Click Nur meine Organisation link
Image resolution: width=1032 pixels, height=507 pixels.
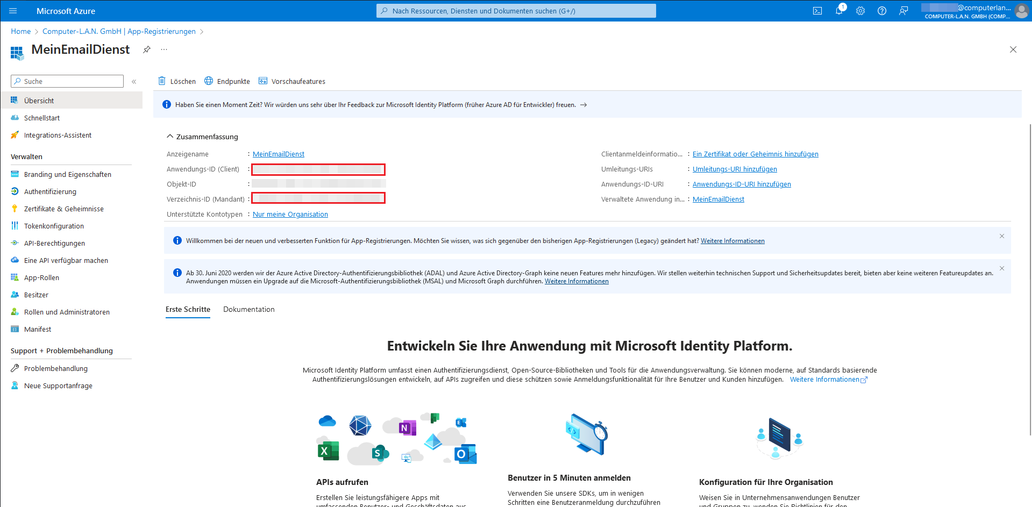(290, 215)
